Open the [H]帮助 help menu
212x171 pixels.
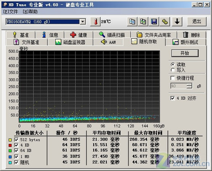pyautogui.click(x=30, y=12)
